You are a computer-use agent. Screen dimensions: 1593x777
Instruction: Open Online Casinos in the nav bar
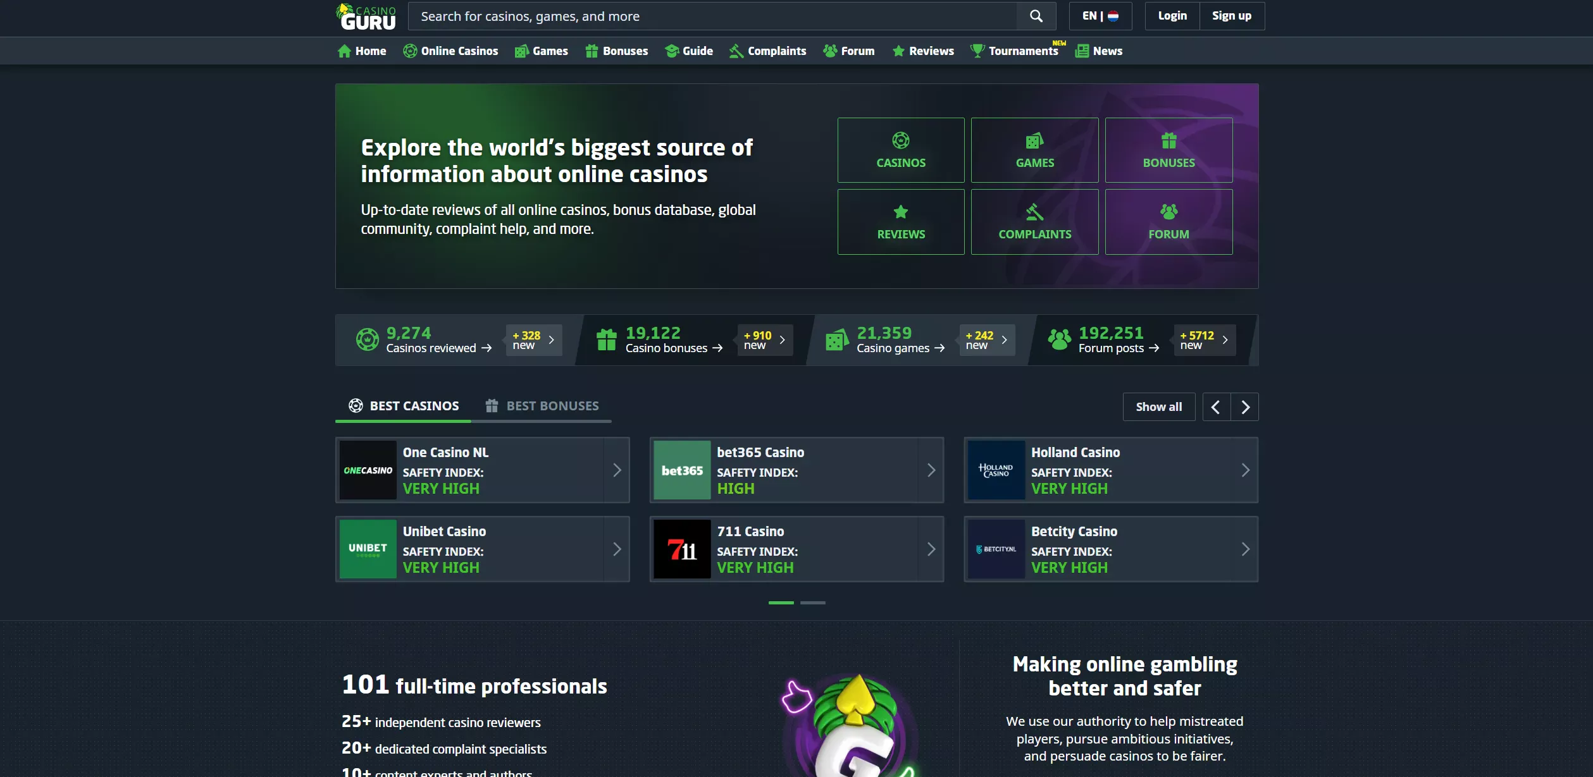(x=450, y=51)
